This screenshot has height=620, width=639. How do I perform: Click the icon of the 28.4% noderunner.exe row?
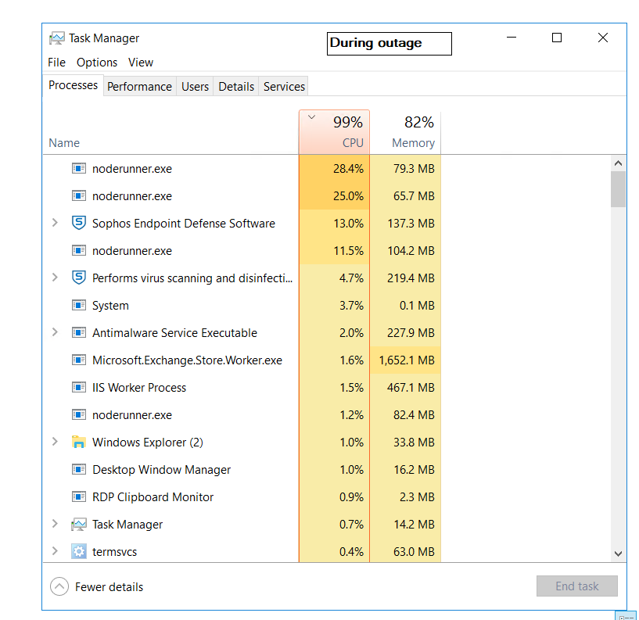point(79,168)
